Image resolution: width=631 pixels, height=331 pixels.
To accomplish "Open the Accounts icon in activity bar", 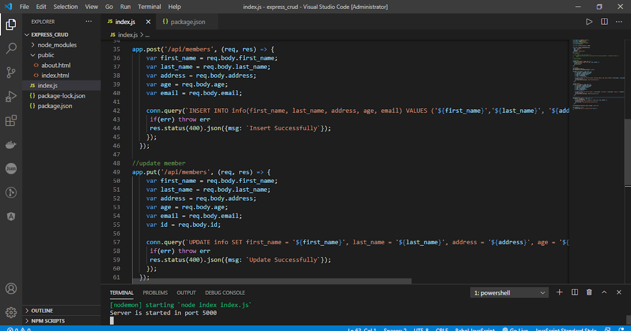I will pos(11,288).
